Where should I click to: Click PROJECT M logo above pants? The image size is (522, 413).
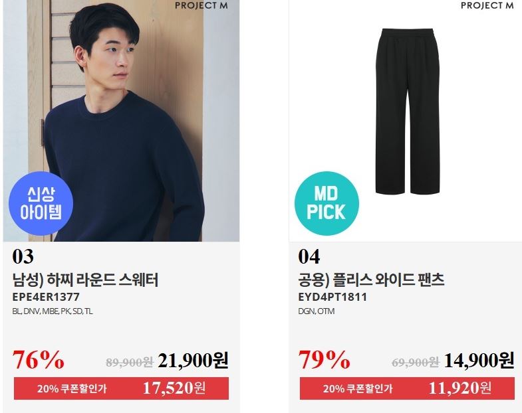tap(487, 6)
